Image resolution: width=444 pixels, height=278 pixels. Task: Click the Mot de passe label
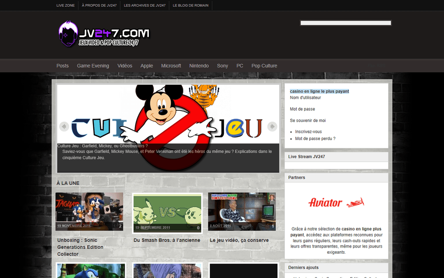(x=303, y=109)
